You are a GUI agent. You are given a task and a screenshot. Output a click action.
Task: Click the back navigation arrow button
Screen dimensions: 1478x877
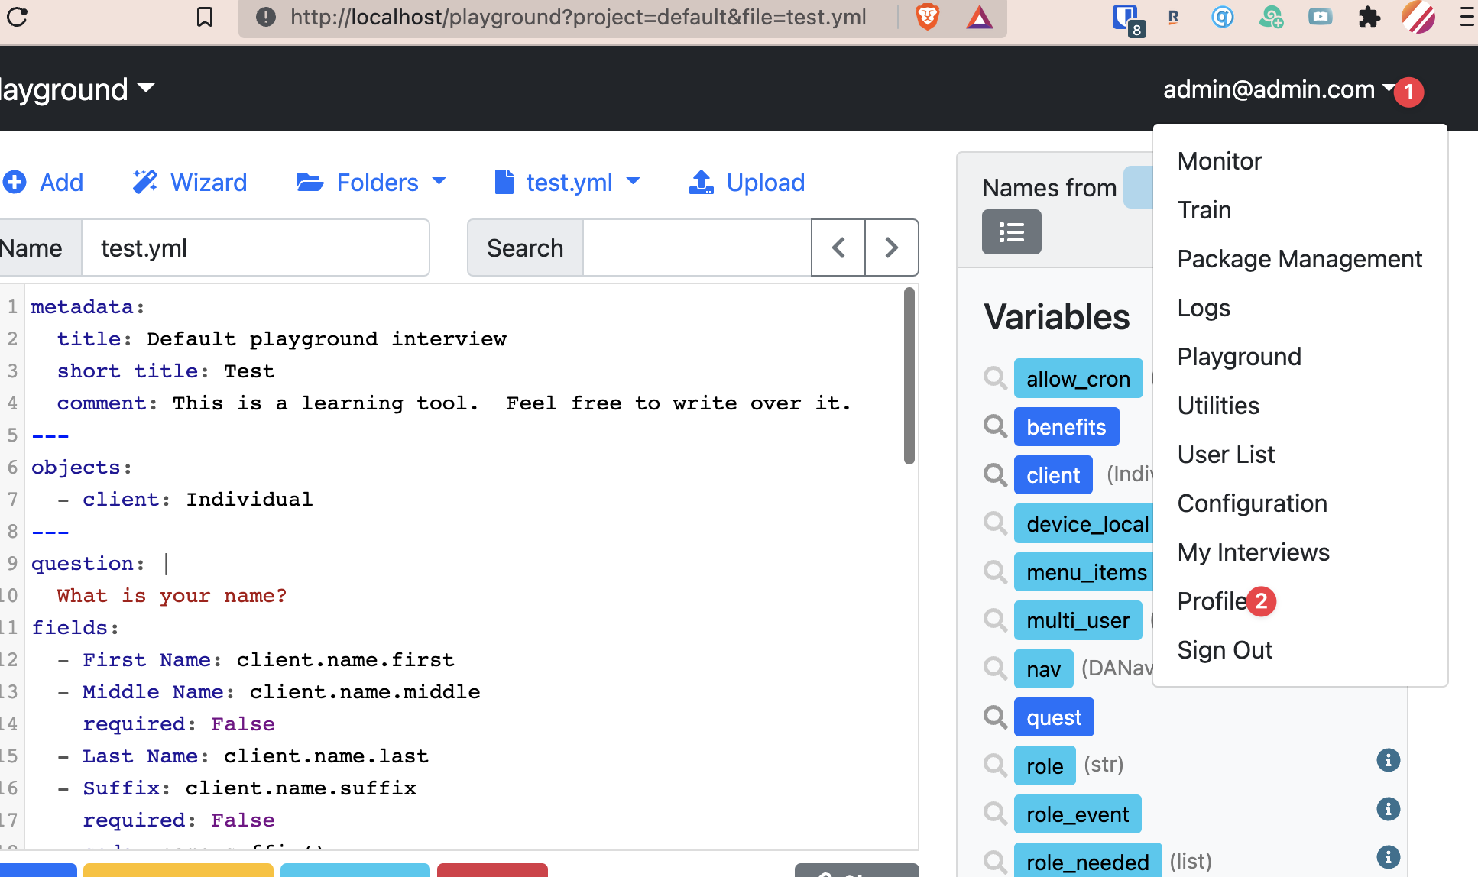tap(839, 248)
